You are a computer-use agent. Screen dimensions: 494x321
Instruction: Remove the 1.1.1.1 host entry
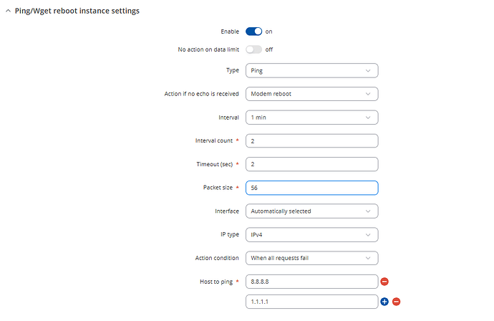396,301
